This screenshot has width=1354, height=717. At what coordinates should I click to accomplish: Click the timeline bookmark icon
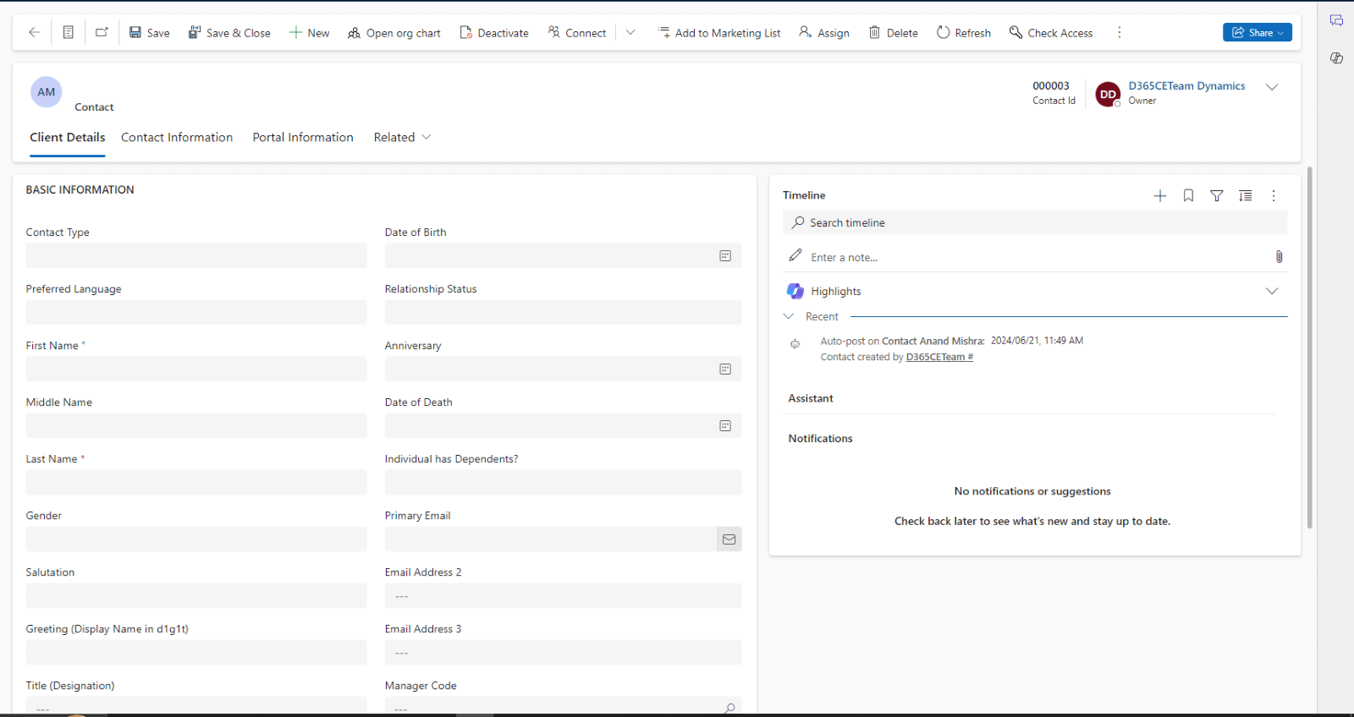(1188, 195)
